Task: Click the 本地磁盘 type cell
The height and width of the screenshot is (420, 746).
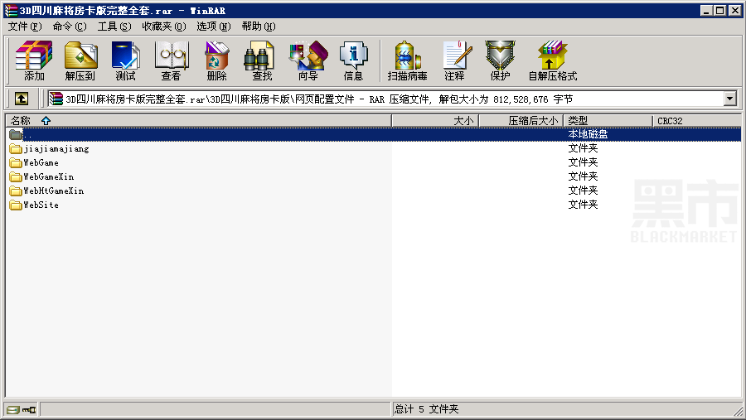Action: click(588, 134)
